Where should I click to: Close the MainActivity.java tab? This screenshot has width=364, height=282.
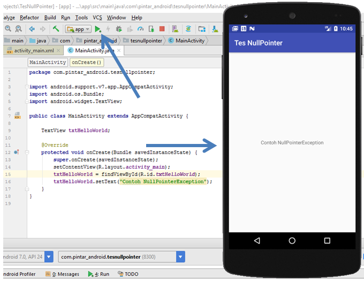point(119,50)
